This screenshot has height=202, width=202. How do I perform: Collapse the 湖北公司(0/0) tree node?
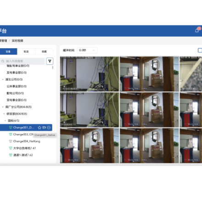coord(3,79)
